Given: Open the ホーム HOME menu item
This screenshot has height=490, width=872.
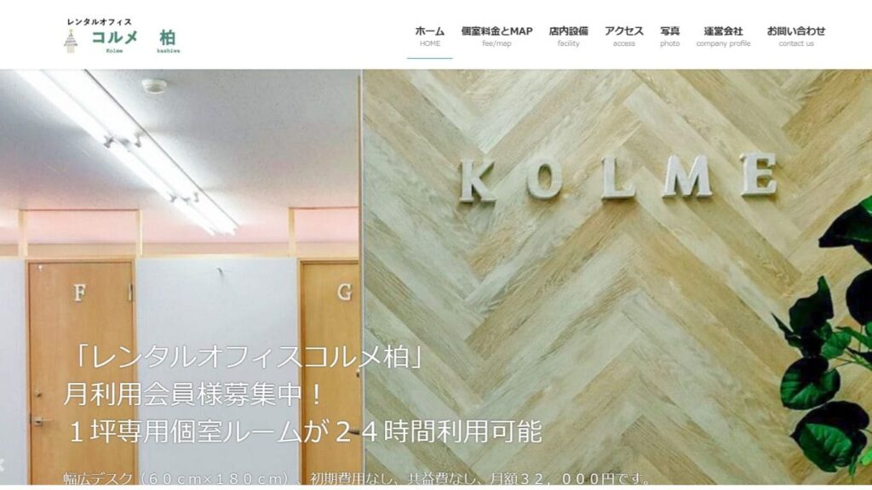Looking at the screenshot, I should [x=430, y=36].
